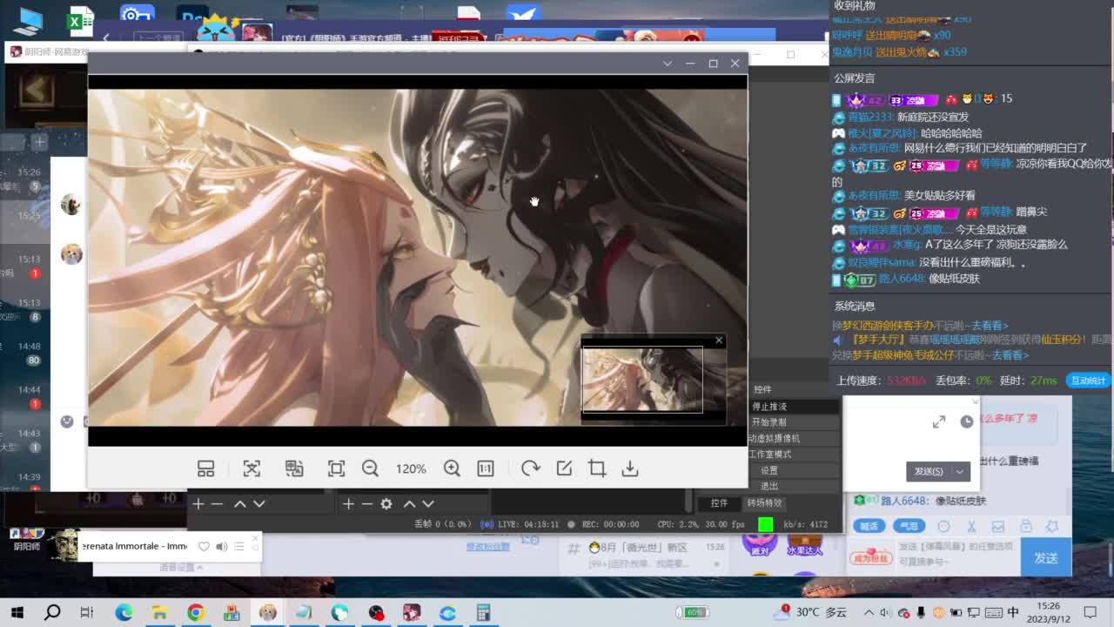Viewport: 1114px width, 627px height.
Task: Open Windows taskbar search
Action: point(52,612)
